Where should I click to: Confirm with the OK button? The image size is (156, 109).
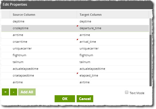(x=65, y=99)
